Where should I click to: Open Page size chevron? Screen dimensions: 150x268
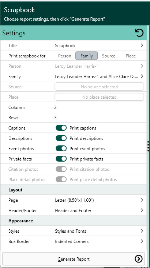[142, 200]
